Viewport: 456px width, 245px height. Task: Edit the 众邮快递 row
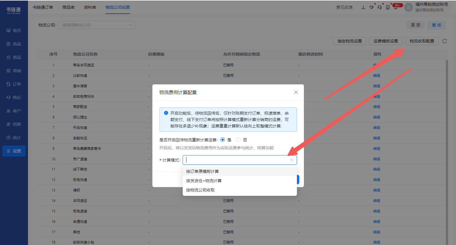click(377, 76)
